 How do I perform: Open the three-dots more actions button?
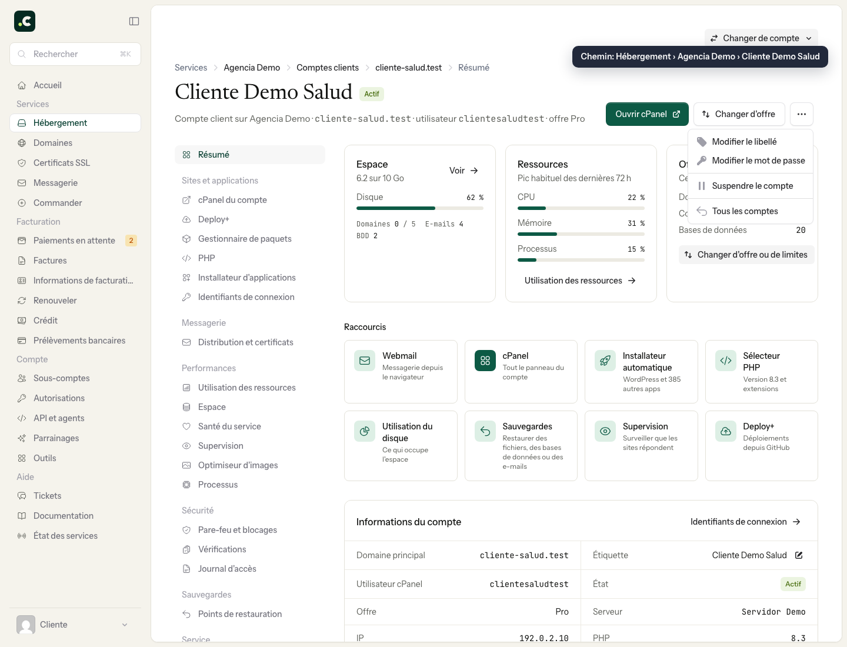click(x=802, y=114)
